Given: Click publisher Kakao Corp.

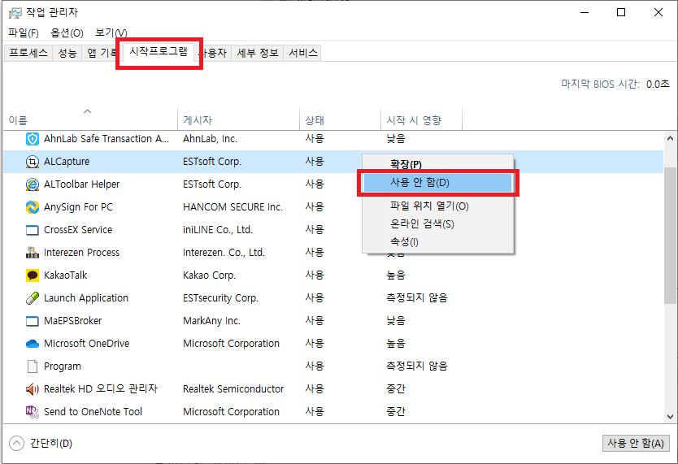Looking at the screenshot, I should [x=209, y=275].
